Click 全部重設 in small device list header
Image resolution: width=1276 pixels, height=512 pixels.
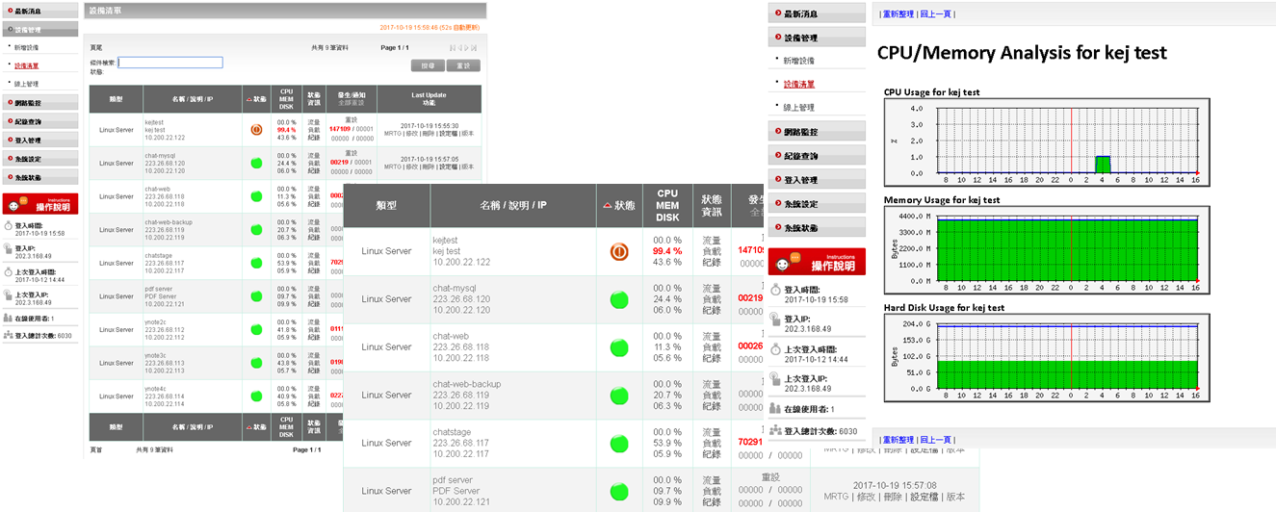coord(351,103)
